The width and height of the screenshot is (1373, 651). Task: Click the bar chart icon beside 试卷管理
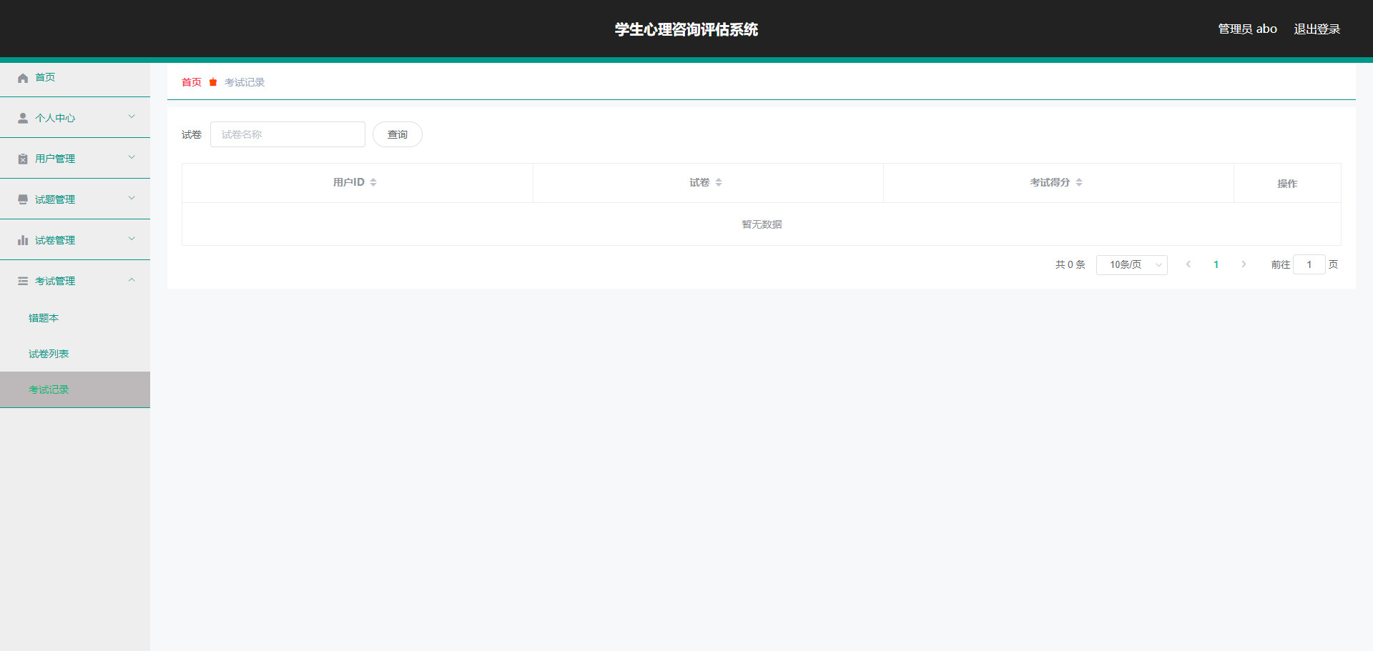(23, 240)
